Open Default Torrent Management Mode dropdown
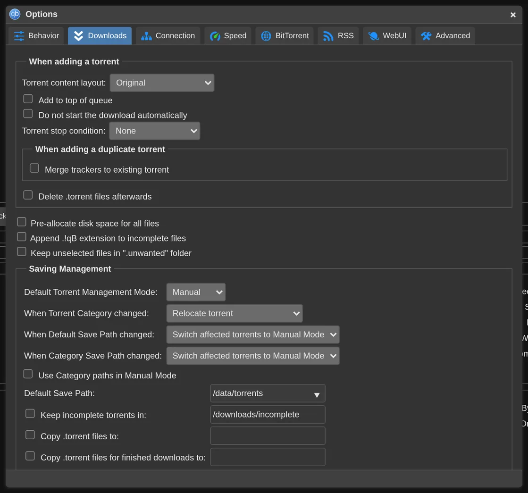The width and height of the screenshot is (528, 493). click(196, 292)
